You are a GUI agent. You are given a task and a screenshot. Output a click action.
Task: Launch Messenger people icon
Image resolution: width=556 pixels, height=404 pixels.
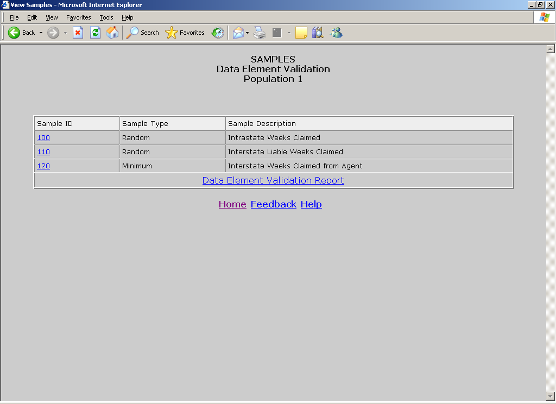coord(336,33)
